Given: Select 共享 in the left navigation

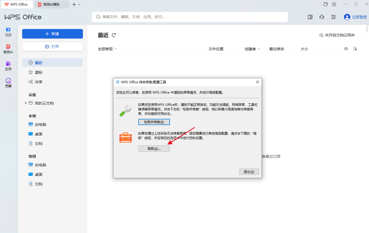Looking at the screenshot, I should 52,82.
